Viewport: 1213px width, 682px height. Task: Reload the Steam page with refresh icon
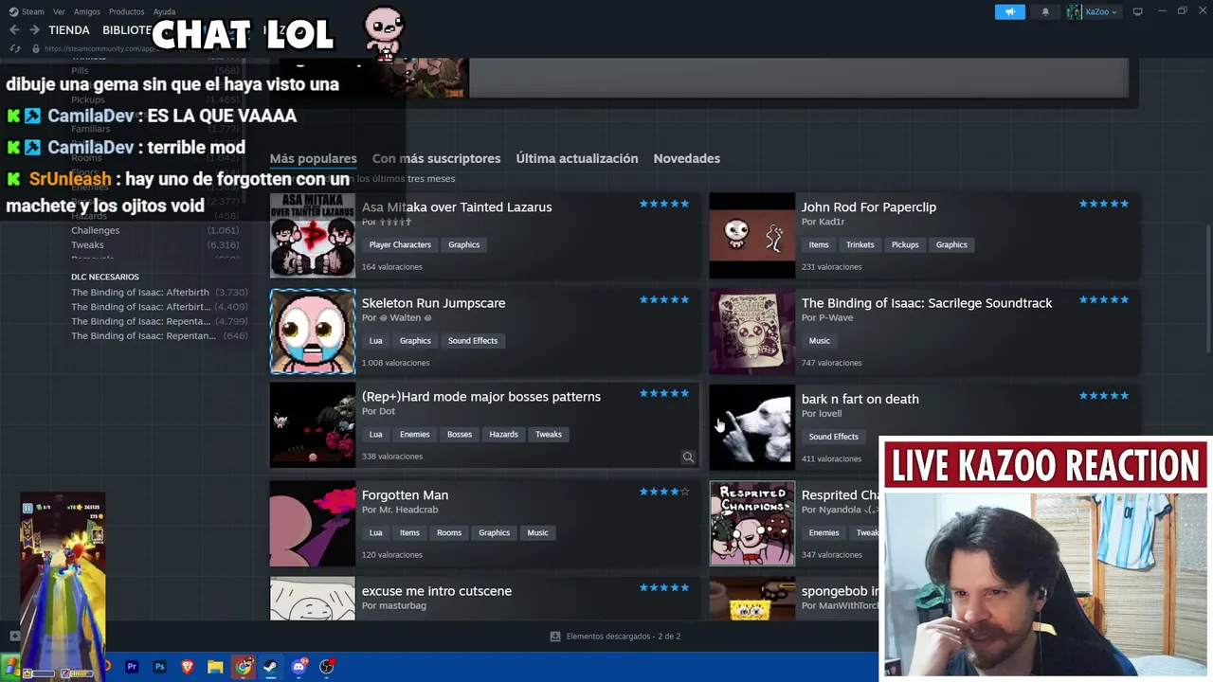(x=14, y=48)
